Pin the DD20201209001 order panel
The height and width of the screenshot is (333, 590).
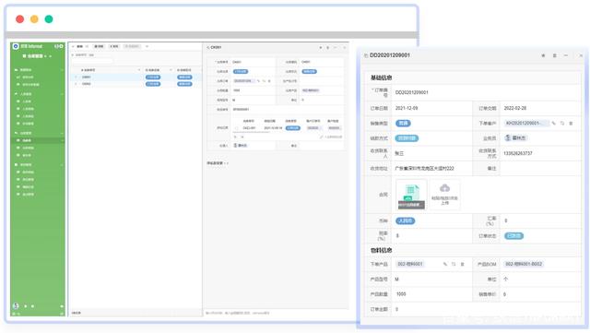[543, 55]
